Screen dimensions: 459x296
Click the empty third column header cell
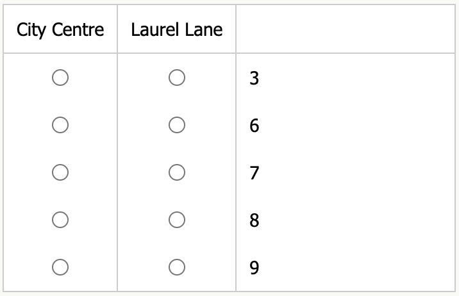click(x=345, y=29)
